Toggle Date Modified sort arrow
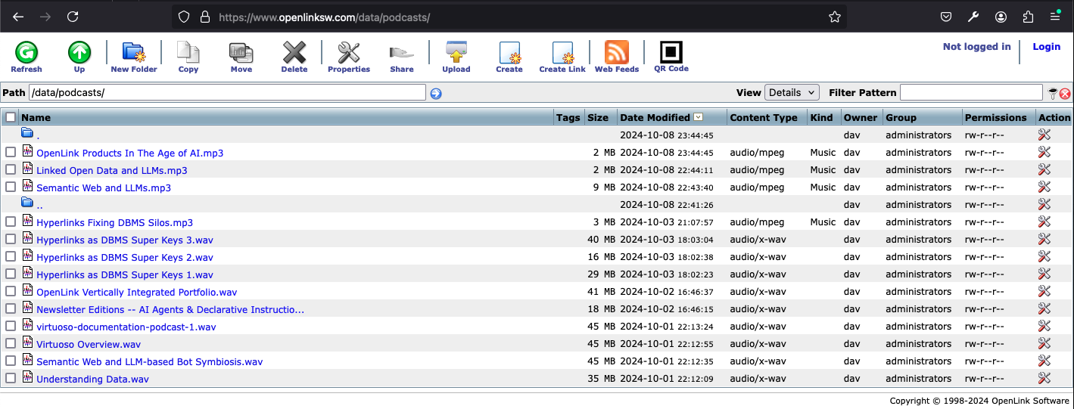The image size is (1074, 409). tap(699, 117)
